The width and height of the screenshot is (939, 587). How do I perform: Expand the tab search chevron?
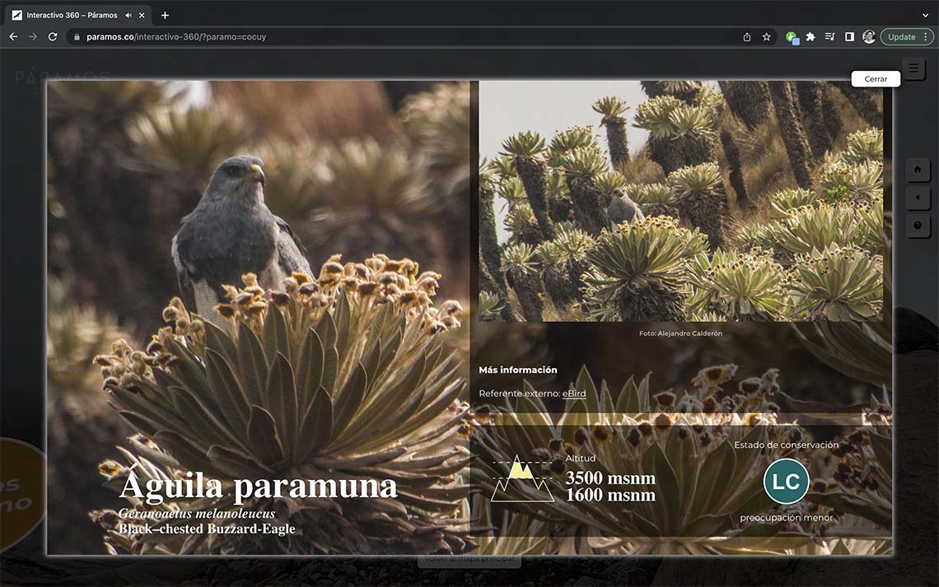click(925, 16)
